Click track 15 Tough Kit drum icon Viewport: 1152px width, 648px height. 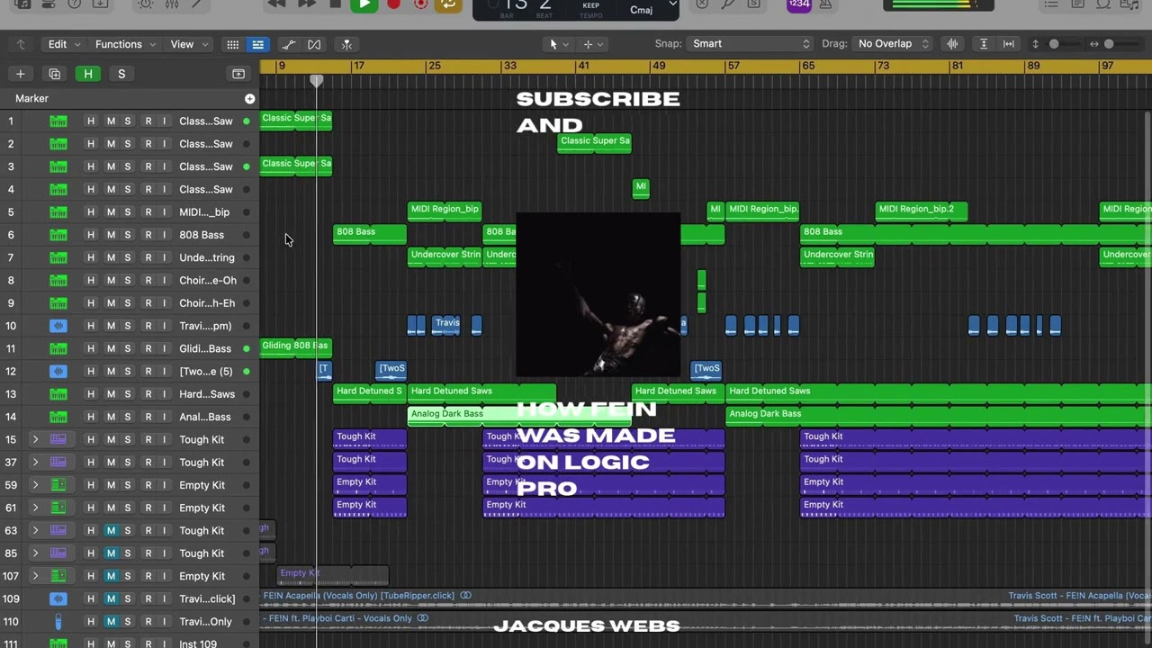pos(58,439)
